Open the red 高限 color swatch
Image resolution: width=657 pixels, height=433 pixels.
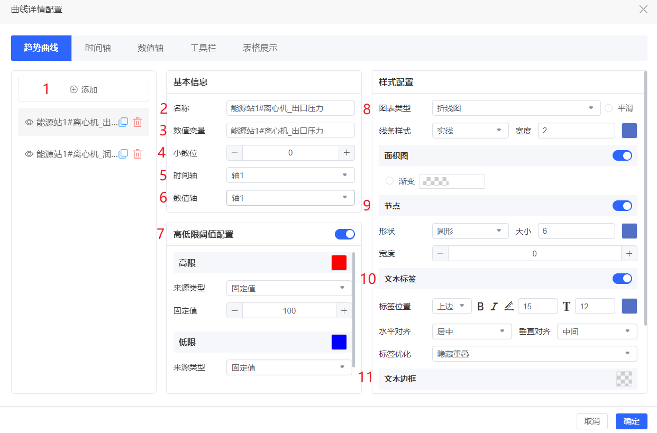[339, 263]
